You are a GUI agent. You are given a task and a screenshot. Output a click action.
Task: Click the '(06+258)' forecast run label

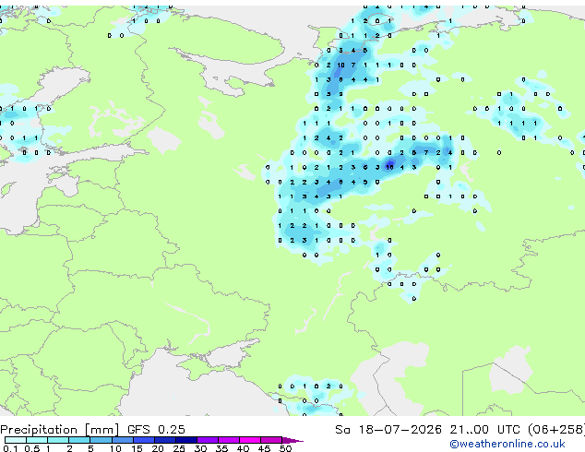click(556, 430)
